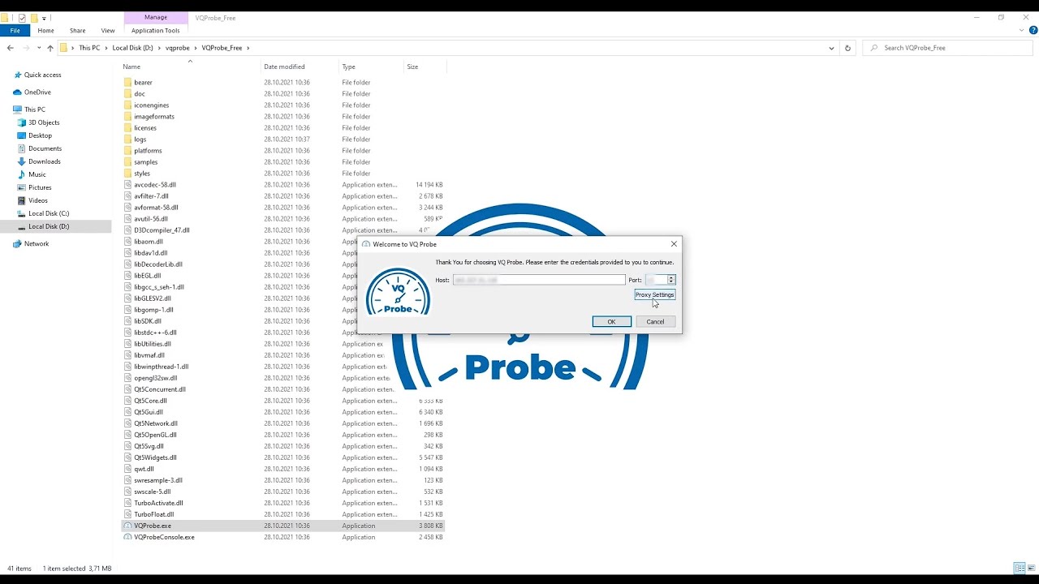Select the platforms folder icon
The width and height of the screenshot is (1039, 584).
[128, 151]
